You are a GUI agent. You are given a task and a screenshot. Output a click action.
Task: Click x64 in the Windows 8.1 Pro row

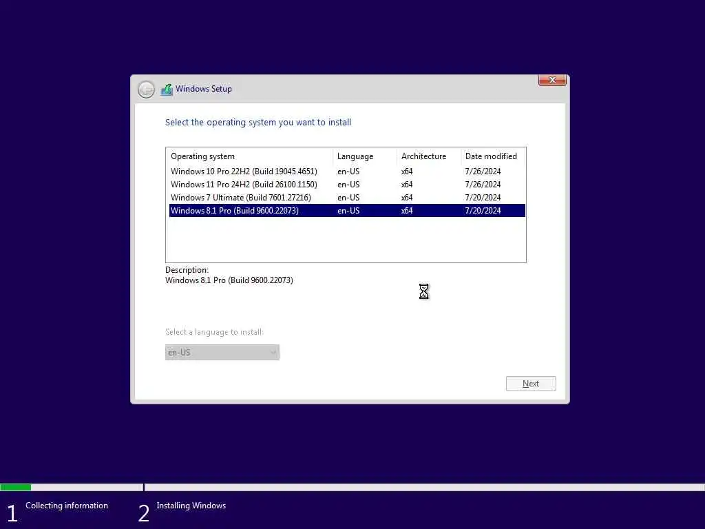point(407,211)
